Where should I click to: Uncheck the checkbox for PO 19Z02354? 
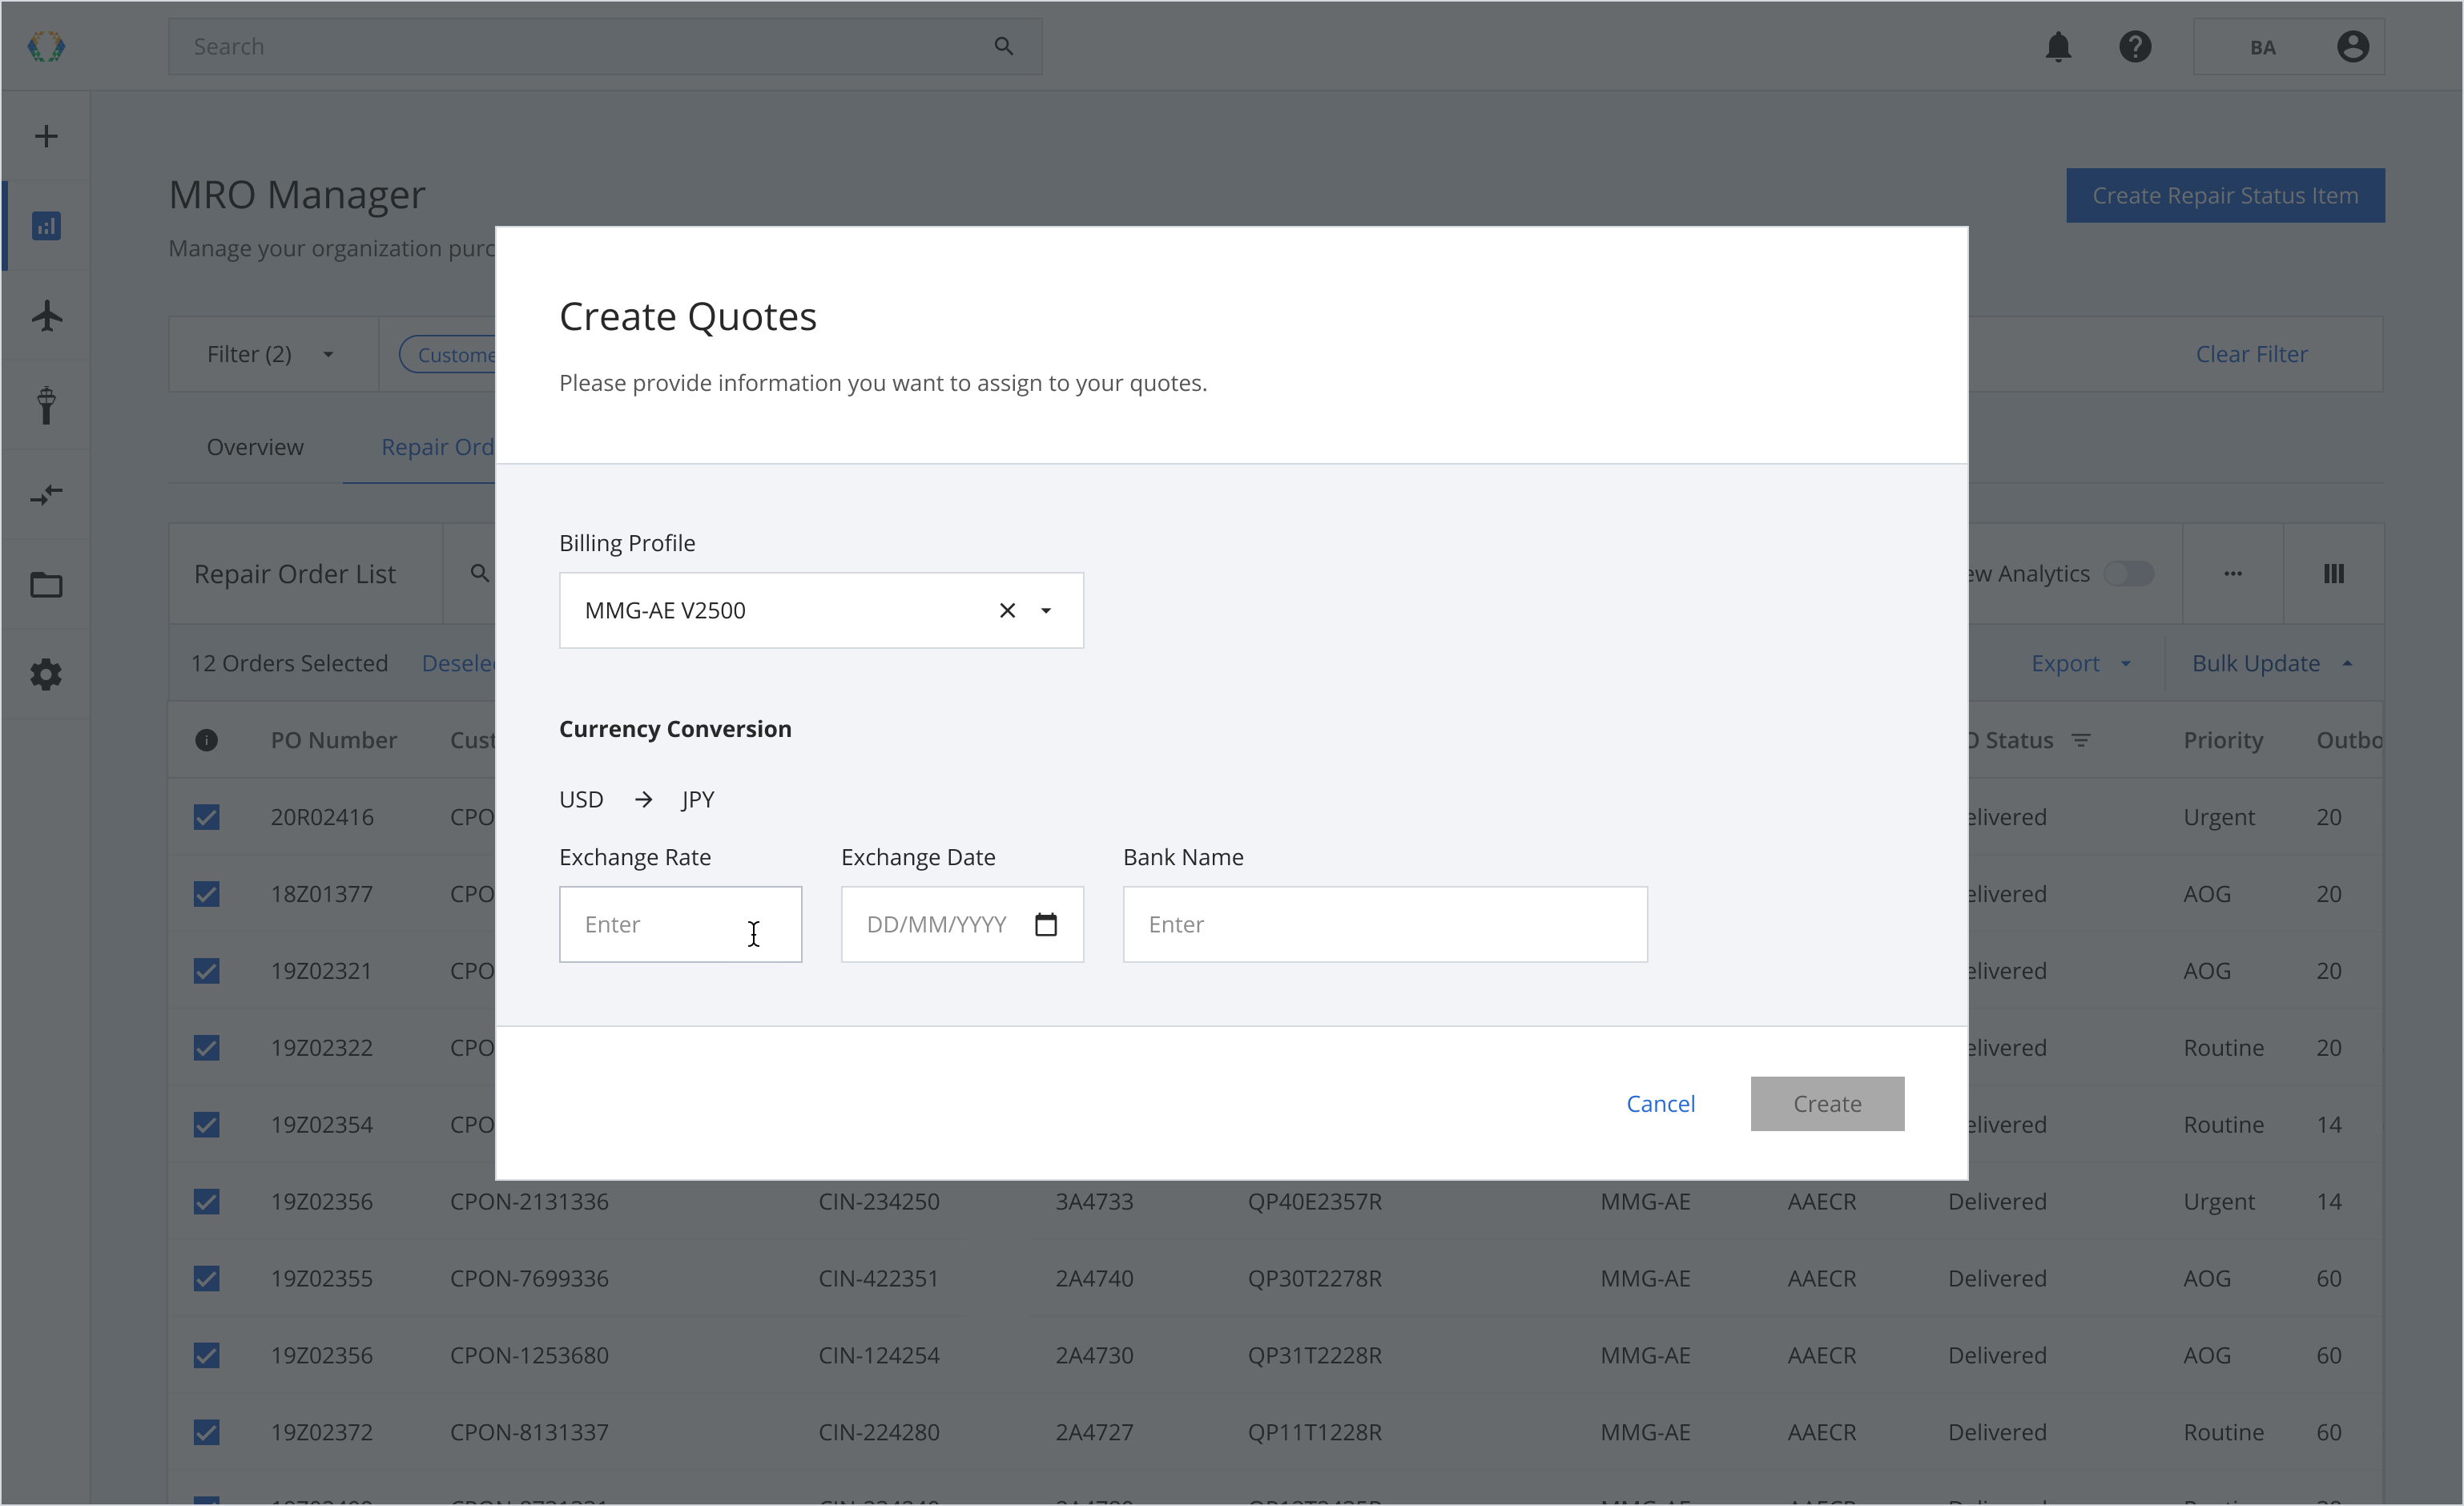tap(206, 1125)
